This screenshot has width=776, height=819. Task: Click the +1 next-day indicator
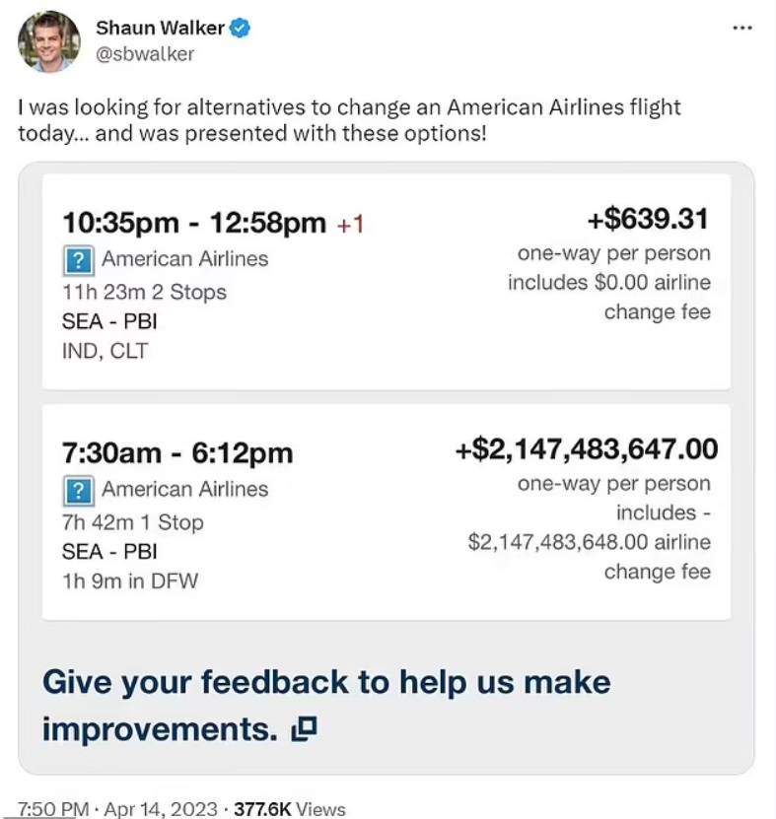pos(350,224)
